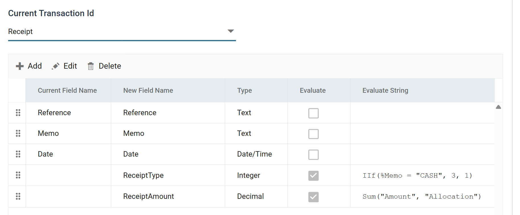Click the Sum("Amount", "Allocation") expression
Viewport: 520px width, 215px height.
coord(422,197)
